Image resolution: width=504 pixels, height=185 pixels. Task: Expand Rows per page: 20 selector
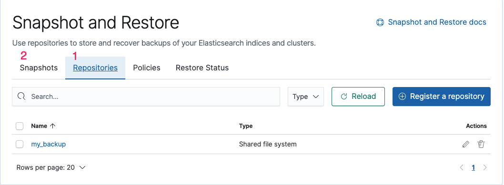pyautogui.click(x=51, y=167)
